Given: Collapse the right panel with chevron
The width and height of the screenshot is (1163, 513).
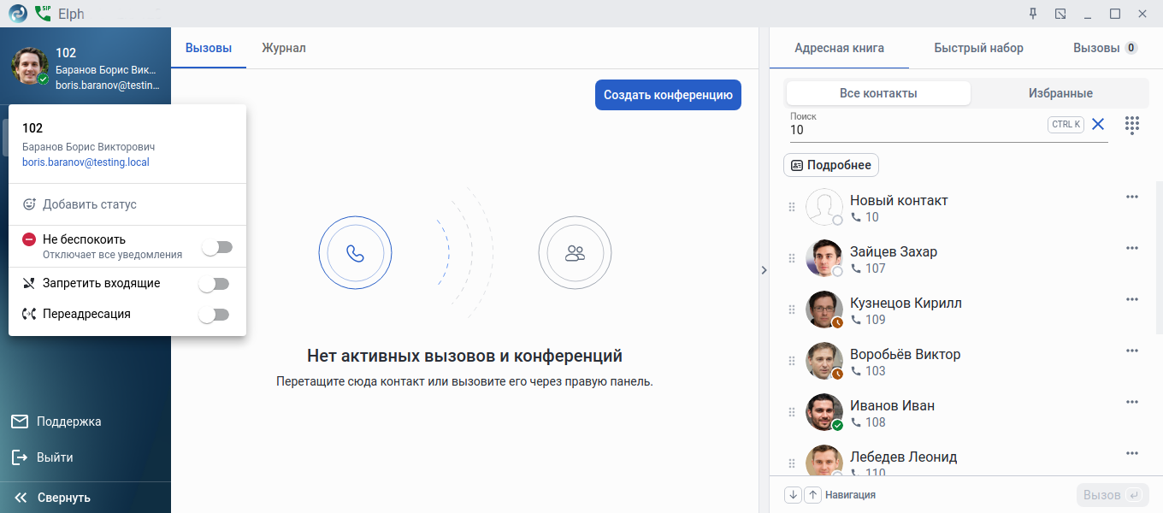Looking at the screenshot, I should click(x=764, y=270).
